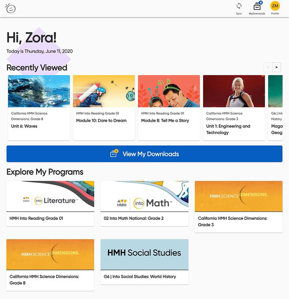Image resolution: width=289 pixels, height=299 pixels.
Task: Click the View My Downloads button
Action: [x=144, y=154]
